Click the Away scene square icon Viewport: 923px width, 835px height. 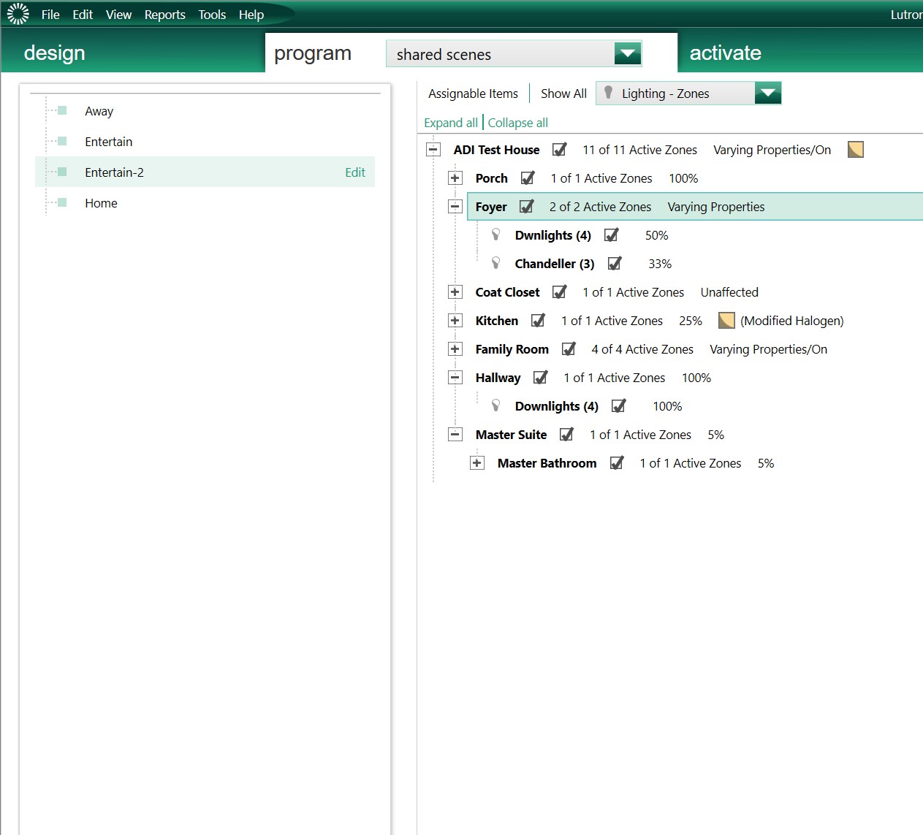[62, 110]
